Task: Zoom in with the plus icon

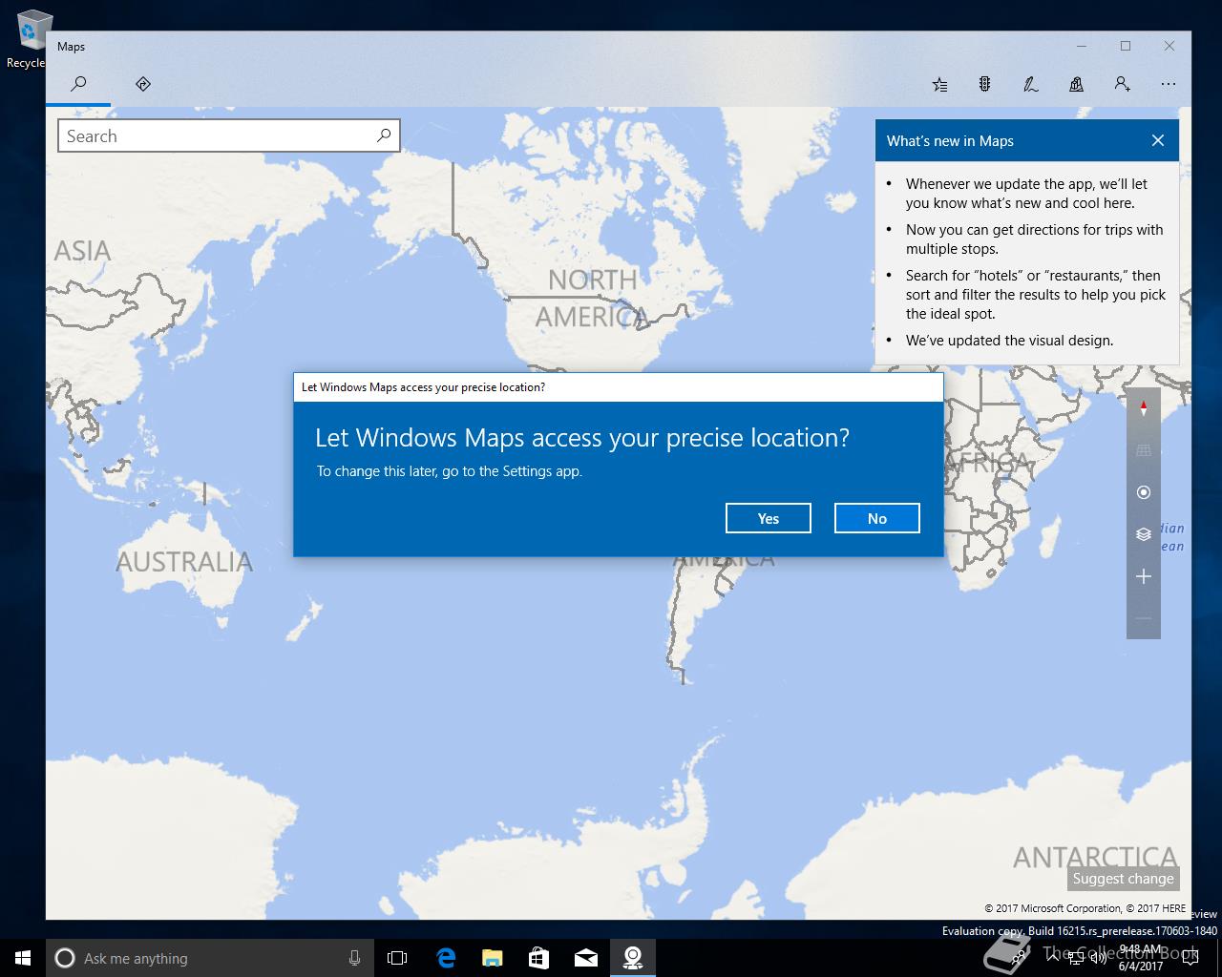Action: click(x=1144, y=576)
